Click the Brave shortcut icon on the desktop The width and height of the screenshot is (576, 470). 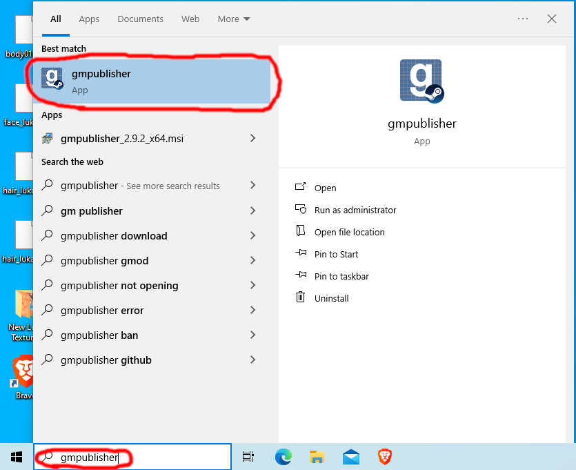point(23,371)
